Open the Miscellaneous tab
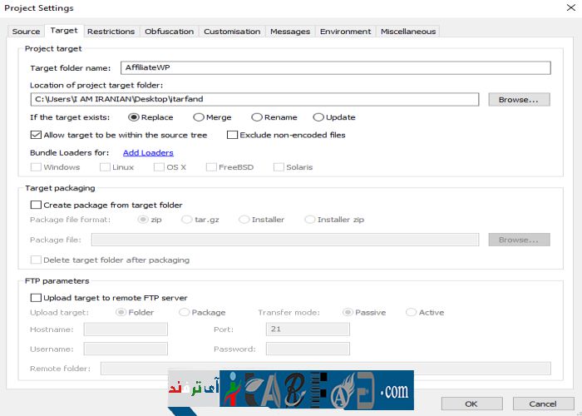This screenshot has width=582, height=416. [x=407, y=32]
